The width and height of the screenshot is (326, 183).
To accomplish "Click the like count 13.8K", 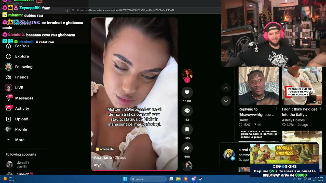I will click(187, 101).
